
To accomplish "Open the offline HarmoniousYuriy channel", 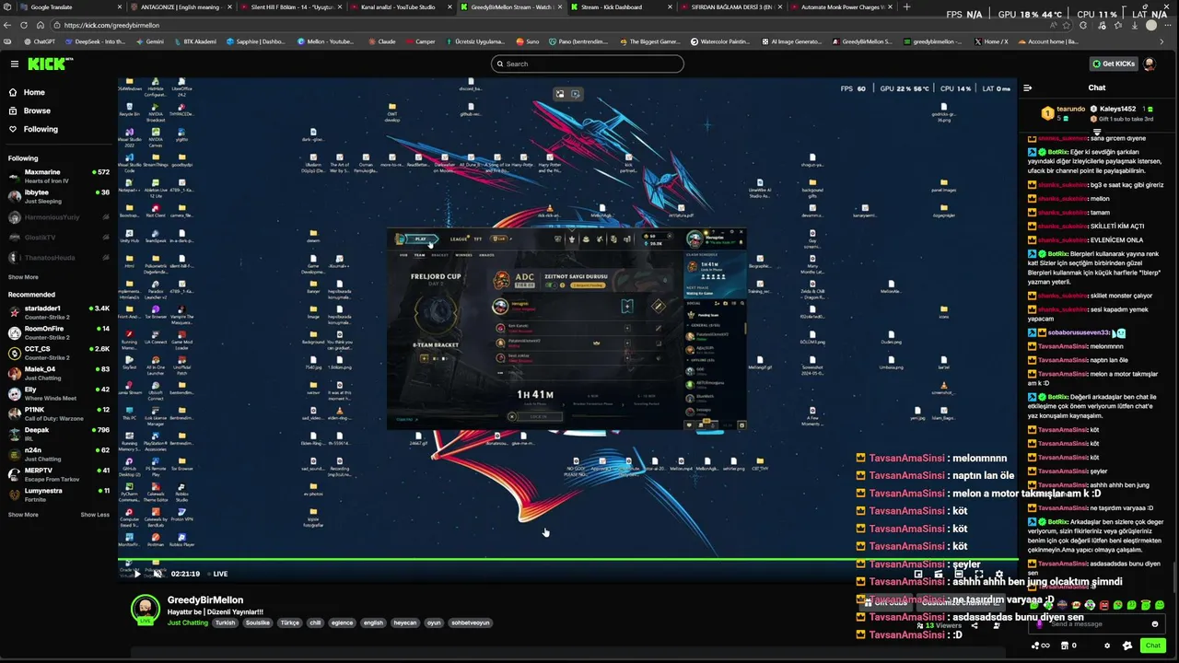I will coord(59,217).
